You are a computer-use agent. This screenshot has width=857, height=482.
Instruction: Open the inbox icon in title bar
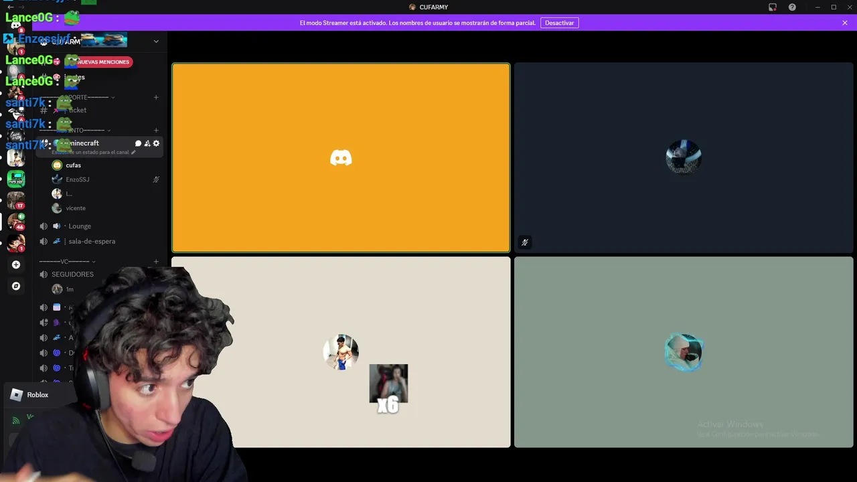(x=773, y=7)
